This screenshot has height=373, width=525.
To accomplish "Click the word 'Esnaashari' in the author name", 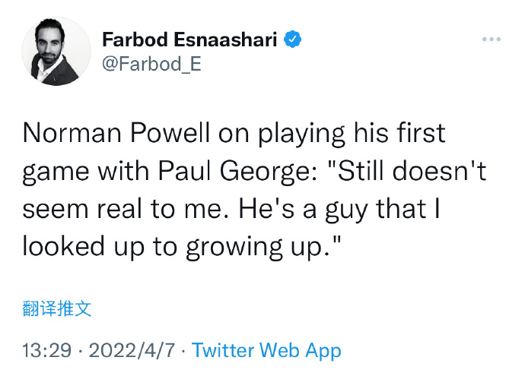I will click(x=225, y=40).
